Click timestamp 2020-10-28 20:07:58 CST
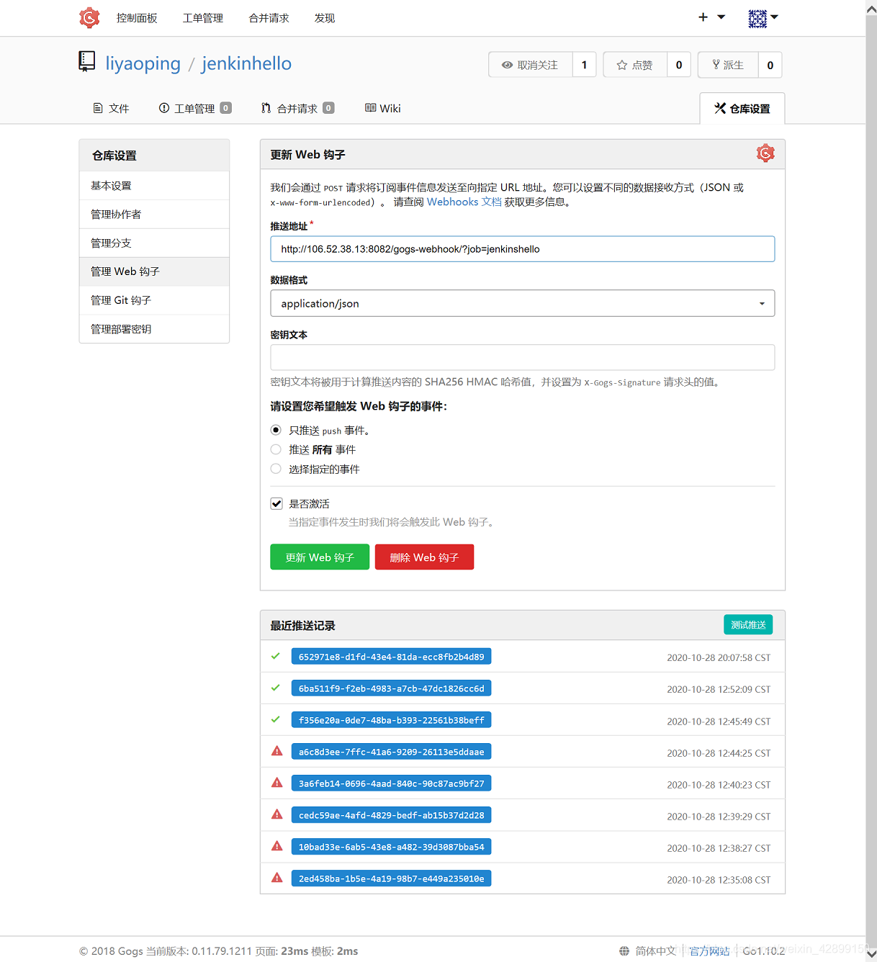 pos(719,657)
